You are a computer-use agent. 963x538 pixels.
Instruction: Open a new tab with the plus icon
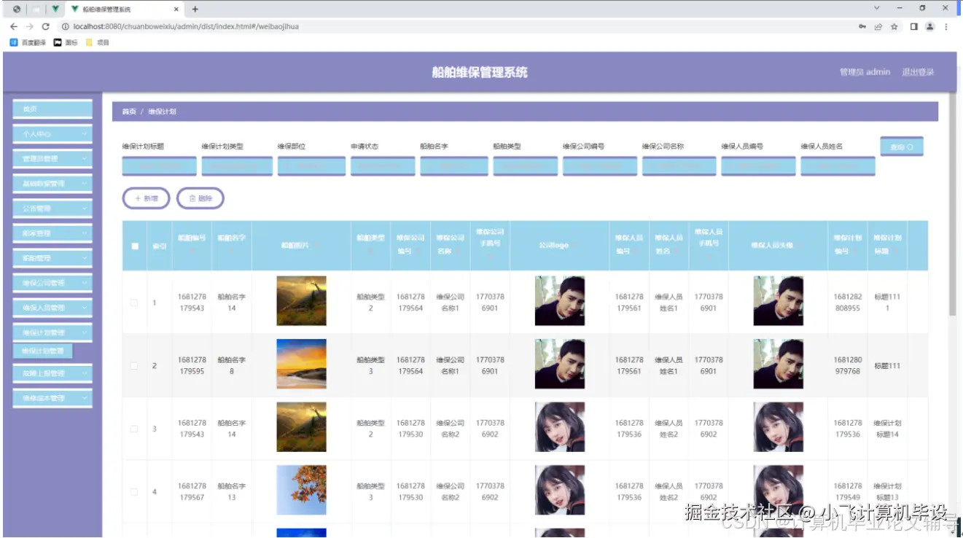[195, 9]
